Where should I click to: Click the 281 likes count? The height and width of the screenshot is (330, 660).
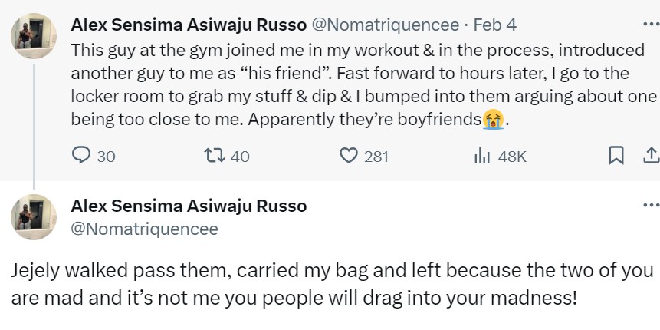tap(376, 156)
